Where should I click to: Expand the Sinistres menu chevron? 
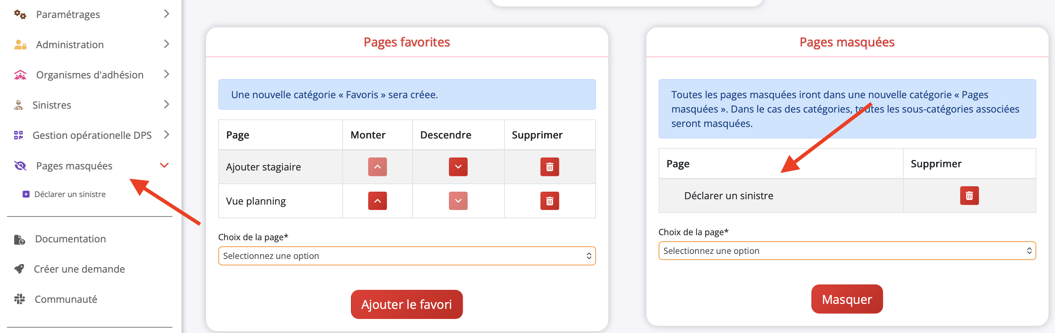[x=167, y=105]
